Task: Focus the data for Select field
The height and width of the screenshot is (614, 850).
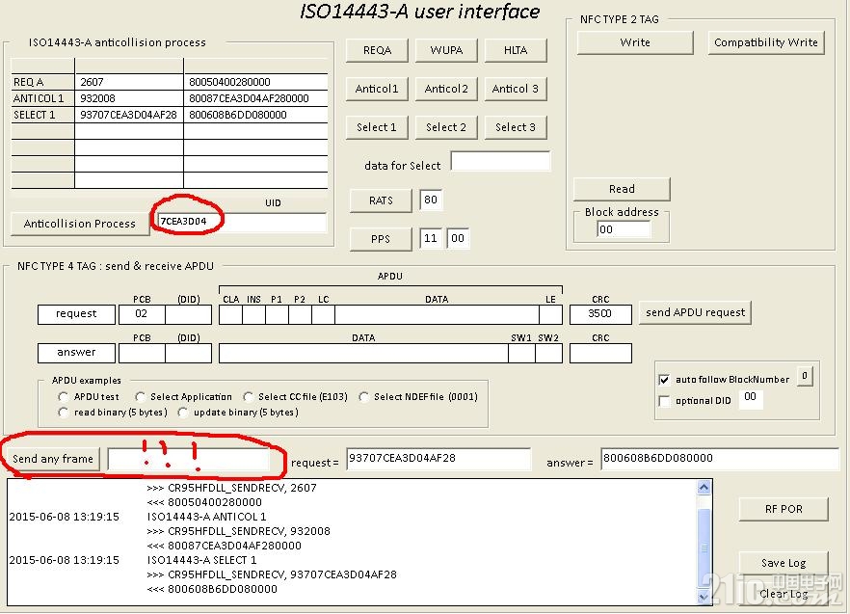Action: pyautogui.click(x=500, y=161)
